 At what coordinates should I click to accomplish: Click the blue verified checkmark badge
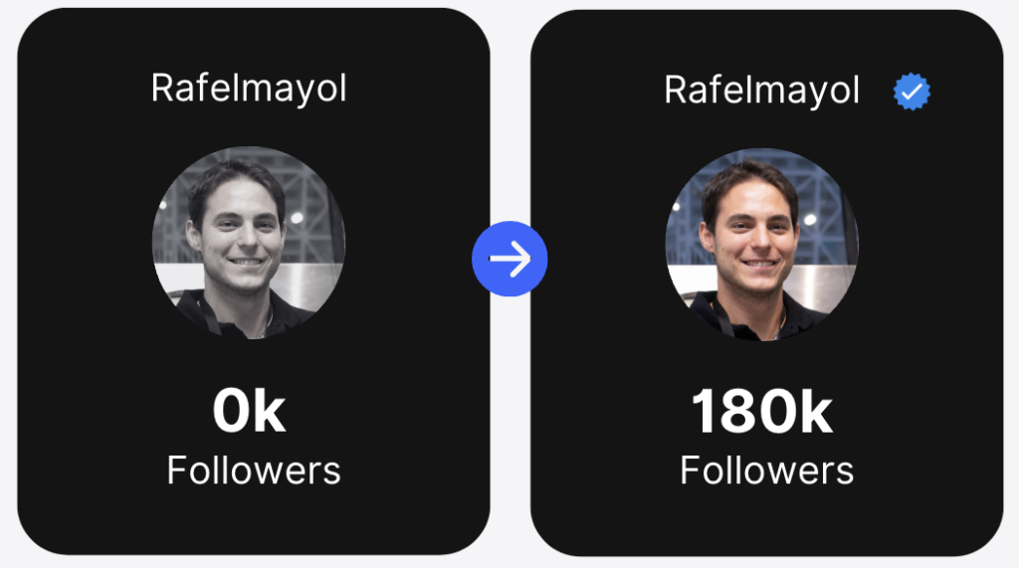912,91
